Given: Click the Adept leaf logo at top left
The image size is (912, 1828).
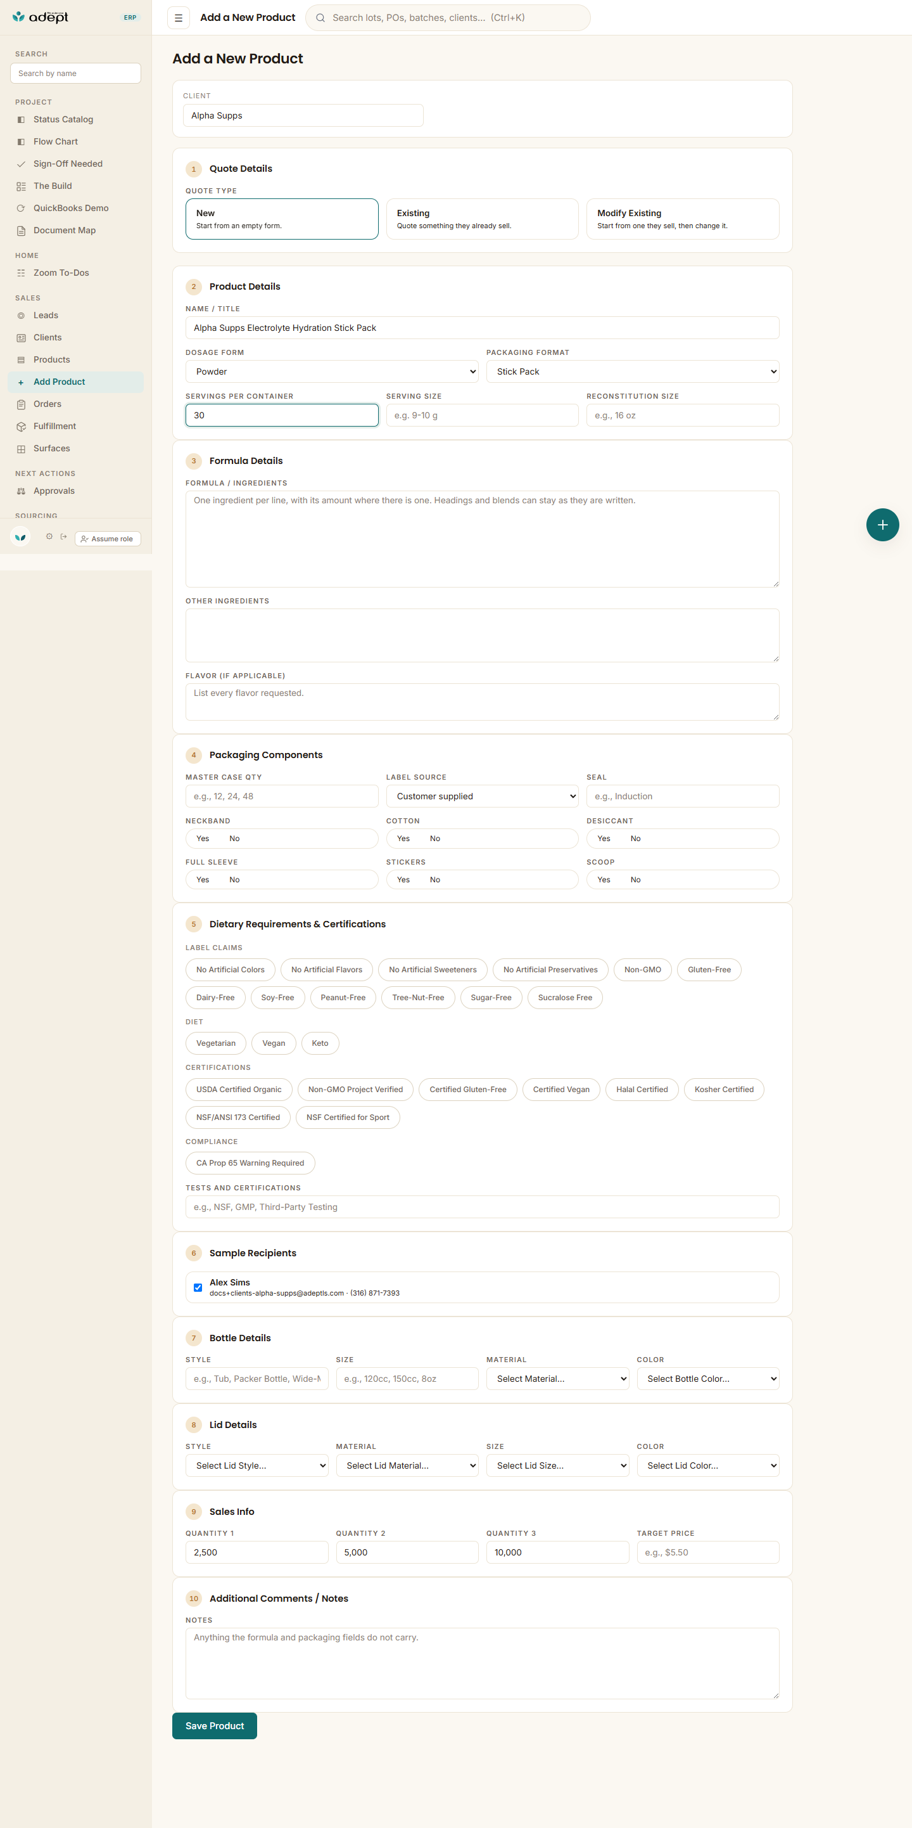Looking at the screenshot, I should pos(19,16).
